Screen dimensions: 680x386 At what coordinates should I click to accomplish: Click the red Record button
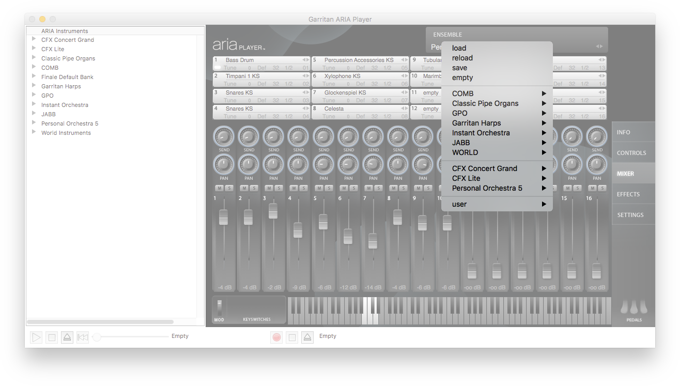276,337
